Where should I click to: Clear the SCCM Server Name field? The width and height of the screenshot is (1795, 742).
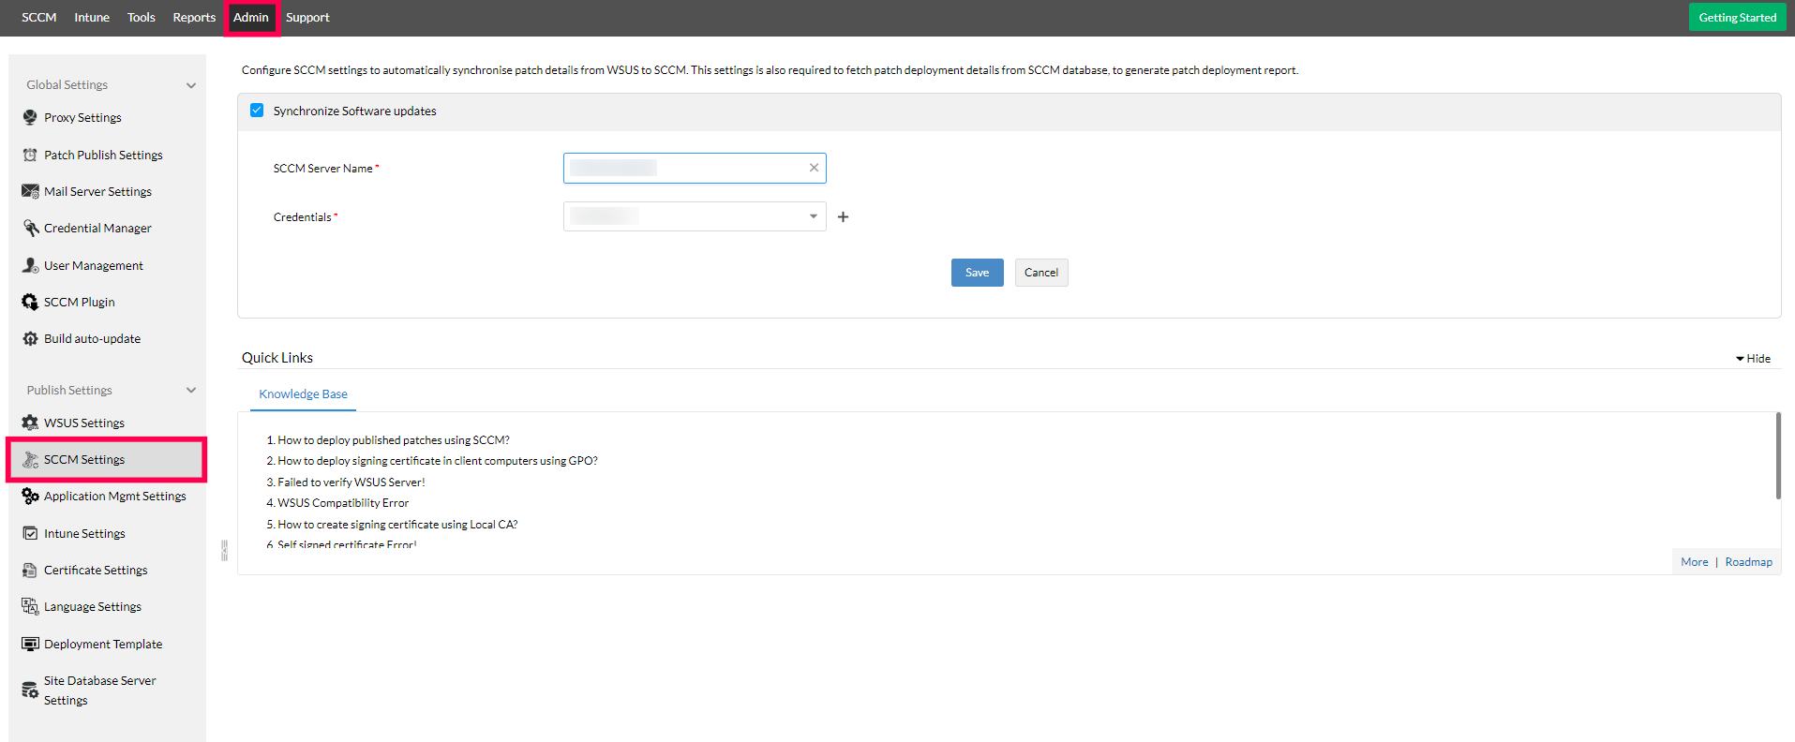814,168
